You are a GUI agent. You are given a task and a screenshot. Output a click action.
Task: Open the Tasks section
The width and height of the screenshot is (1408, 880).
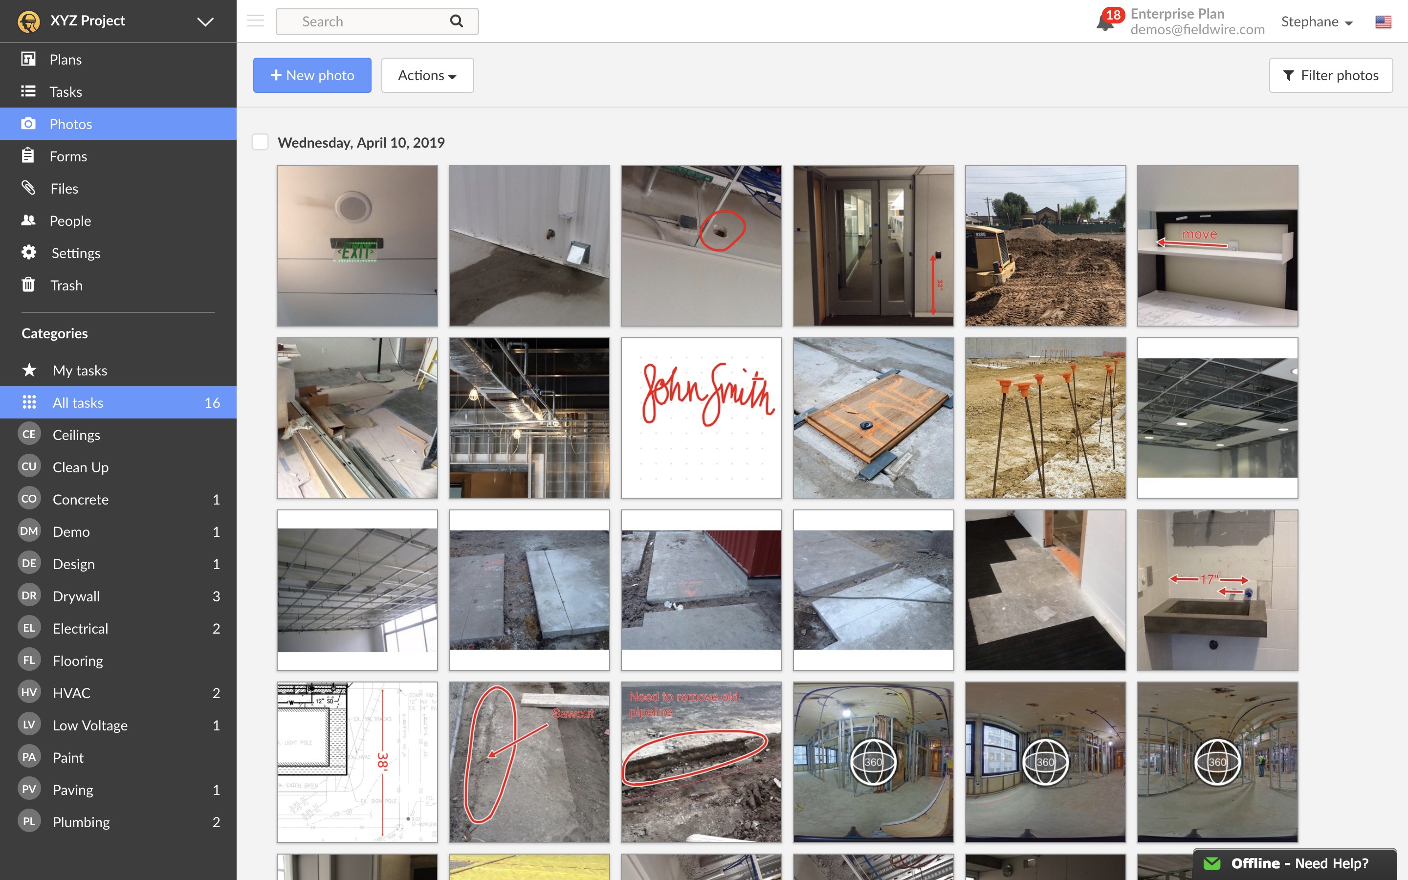(66, 91)
